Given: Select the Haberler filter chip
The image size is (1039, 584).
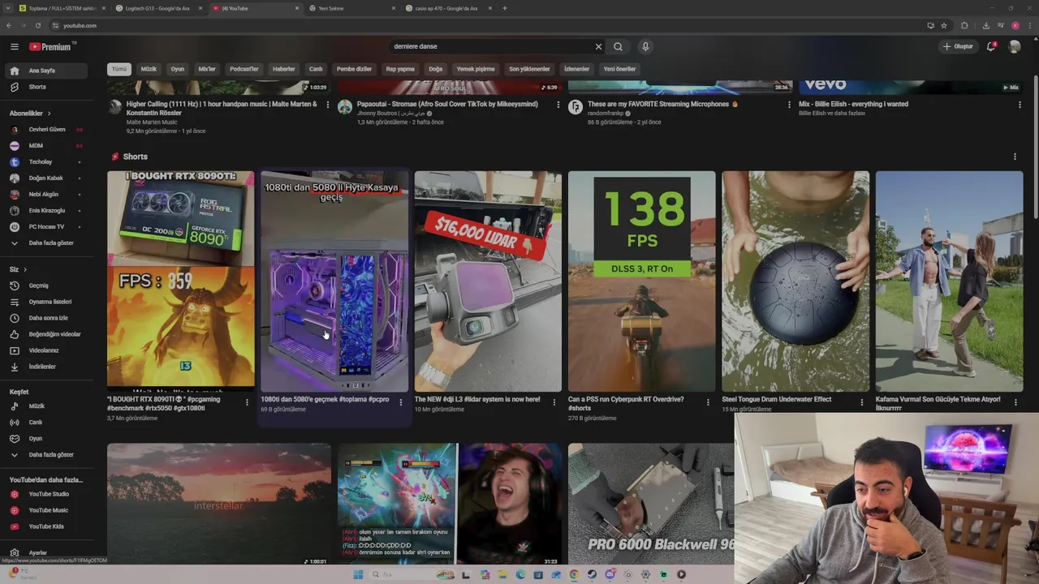Looking at the screenshot, I should click(284, 69).
